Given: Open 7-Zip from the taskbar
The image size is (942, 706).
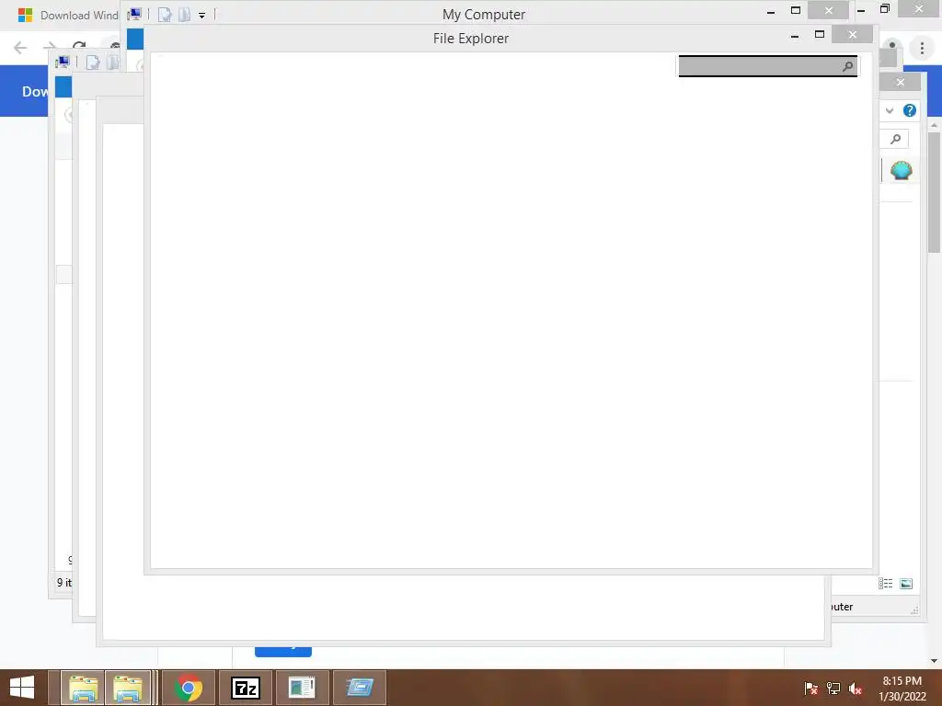Looking at the screenshot, I should [x=245, y=688].
